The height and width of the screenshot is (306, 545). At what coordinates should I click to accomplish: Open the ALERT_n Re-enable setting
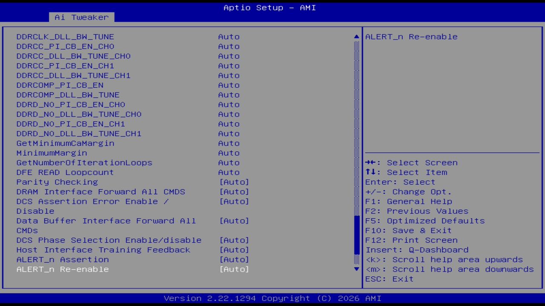click(x=62, y=269)
